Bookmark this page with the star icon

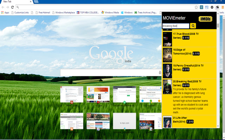point(196,7)
